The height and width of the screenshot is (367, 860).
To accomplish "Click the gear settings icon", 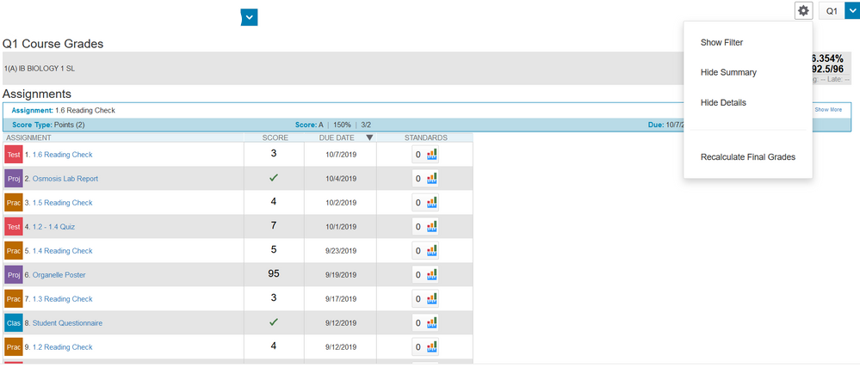I will 803,10.
